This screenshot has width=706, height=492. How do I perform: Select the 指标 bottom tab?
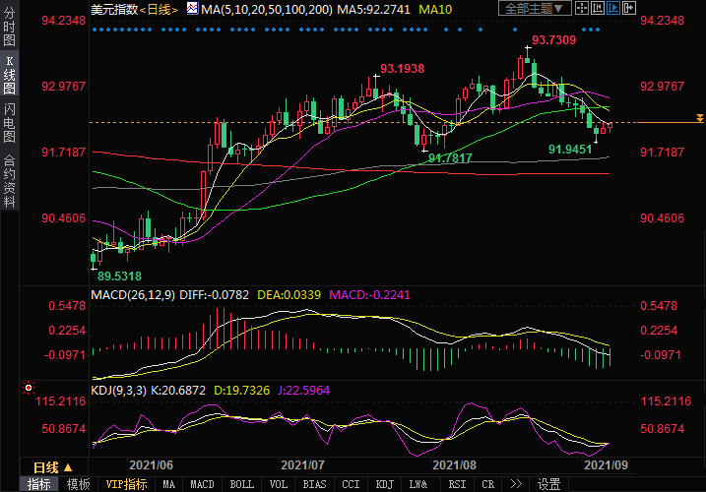tap(39, 484)
